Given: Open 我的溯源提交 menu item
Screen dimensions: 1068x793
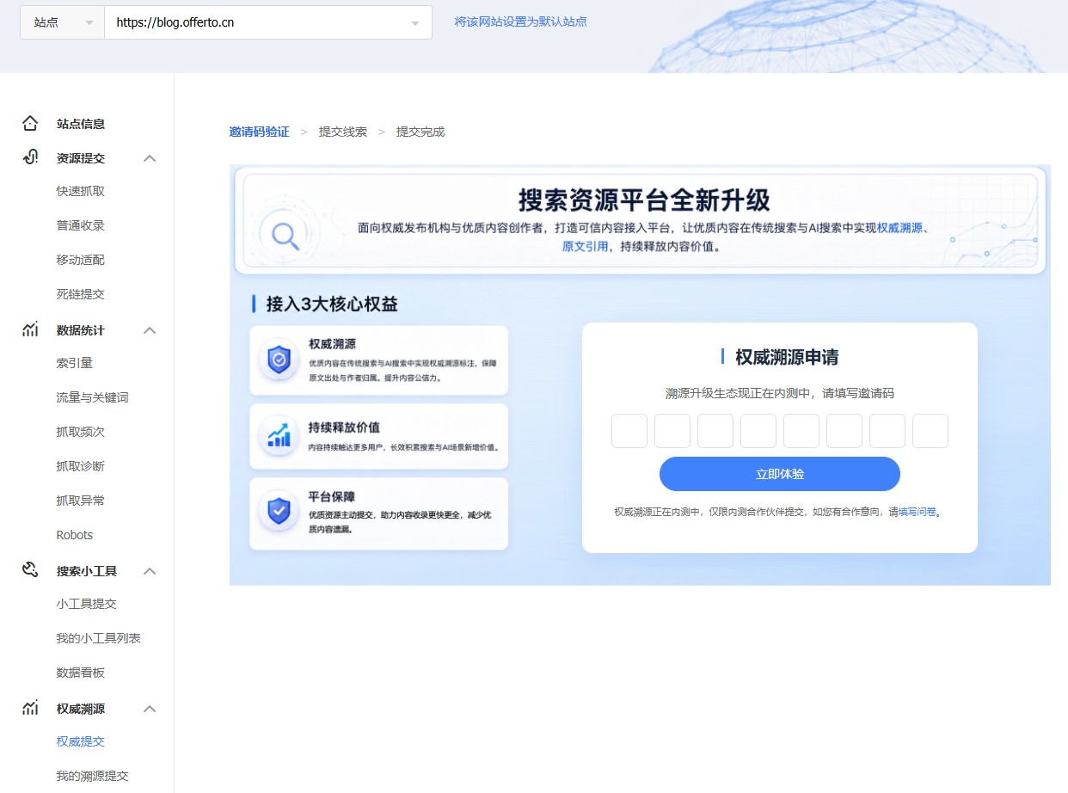Looking at the screenshot, I should click(x=93, y=776).
